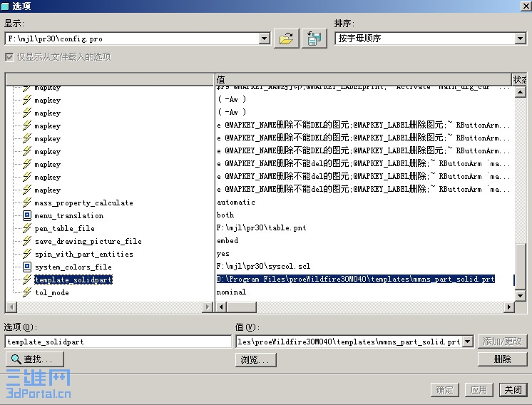The width and height of the screenshot is (532, 405).
Task: Click the value list horizontal scrollbar thumb
Action: pos(242,307)
